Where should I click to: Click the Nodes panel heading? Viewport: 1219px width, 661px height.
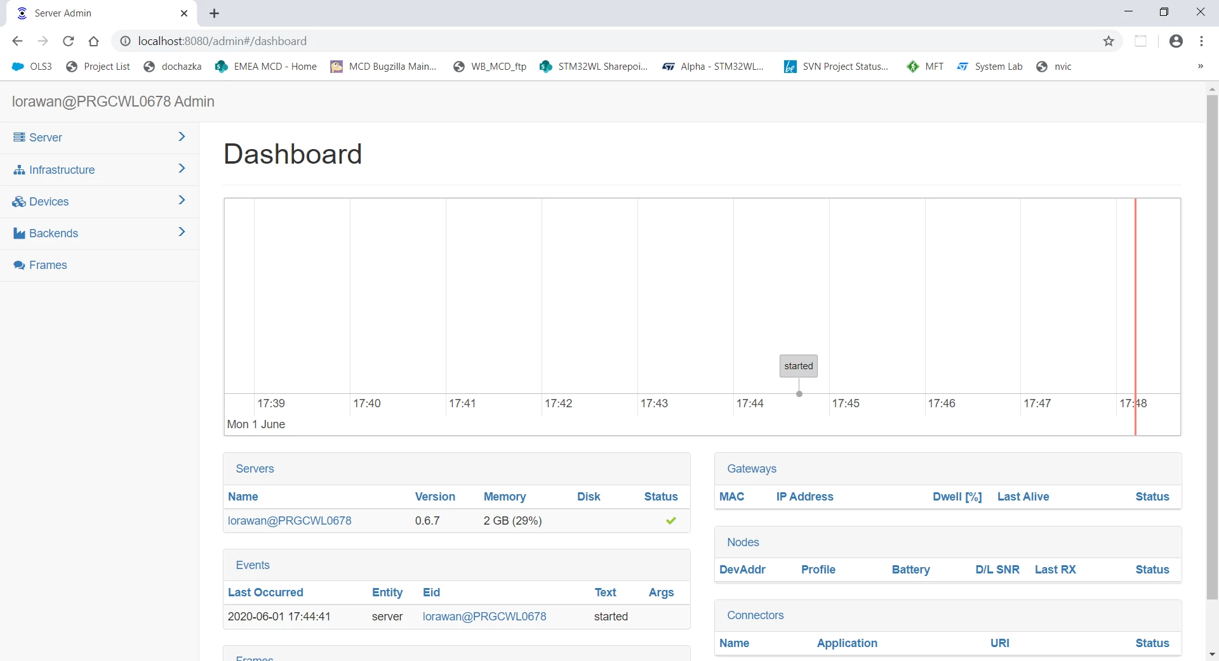pos(743,542)
